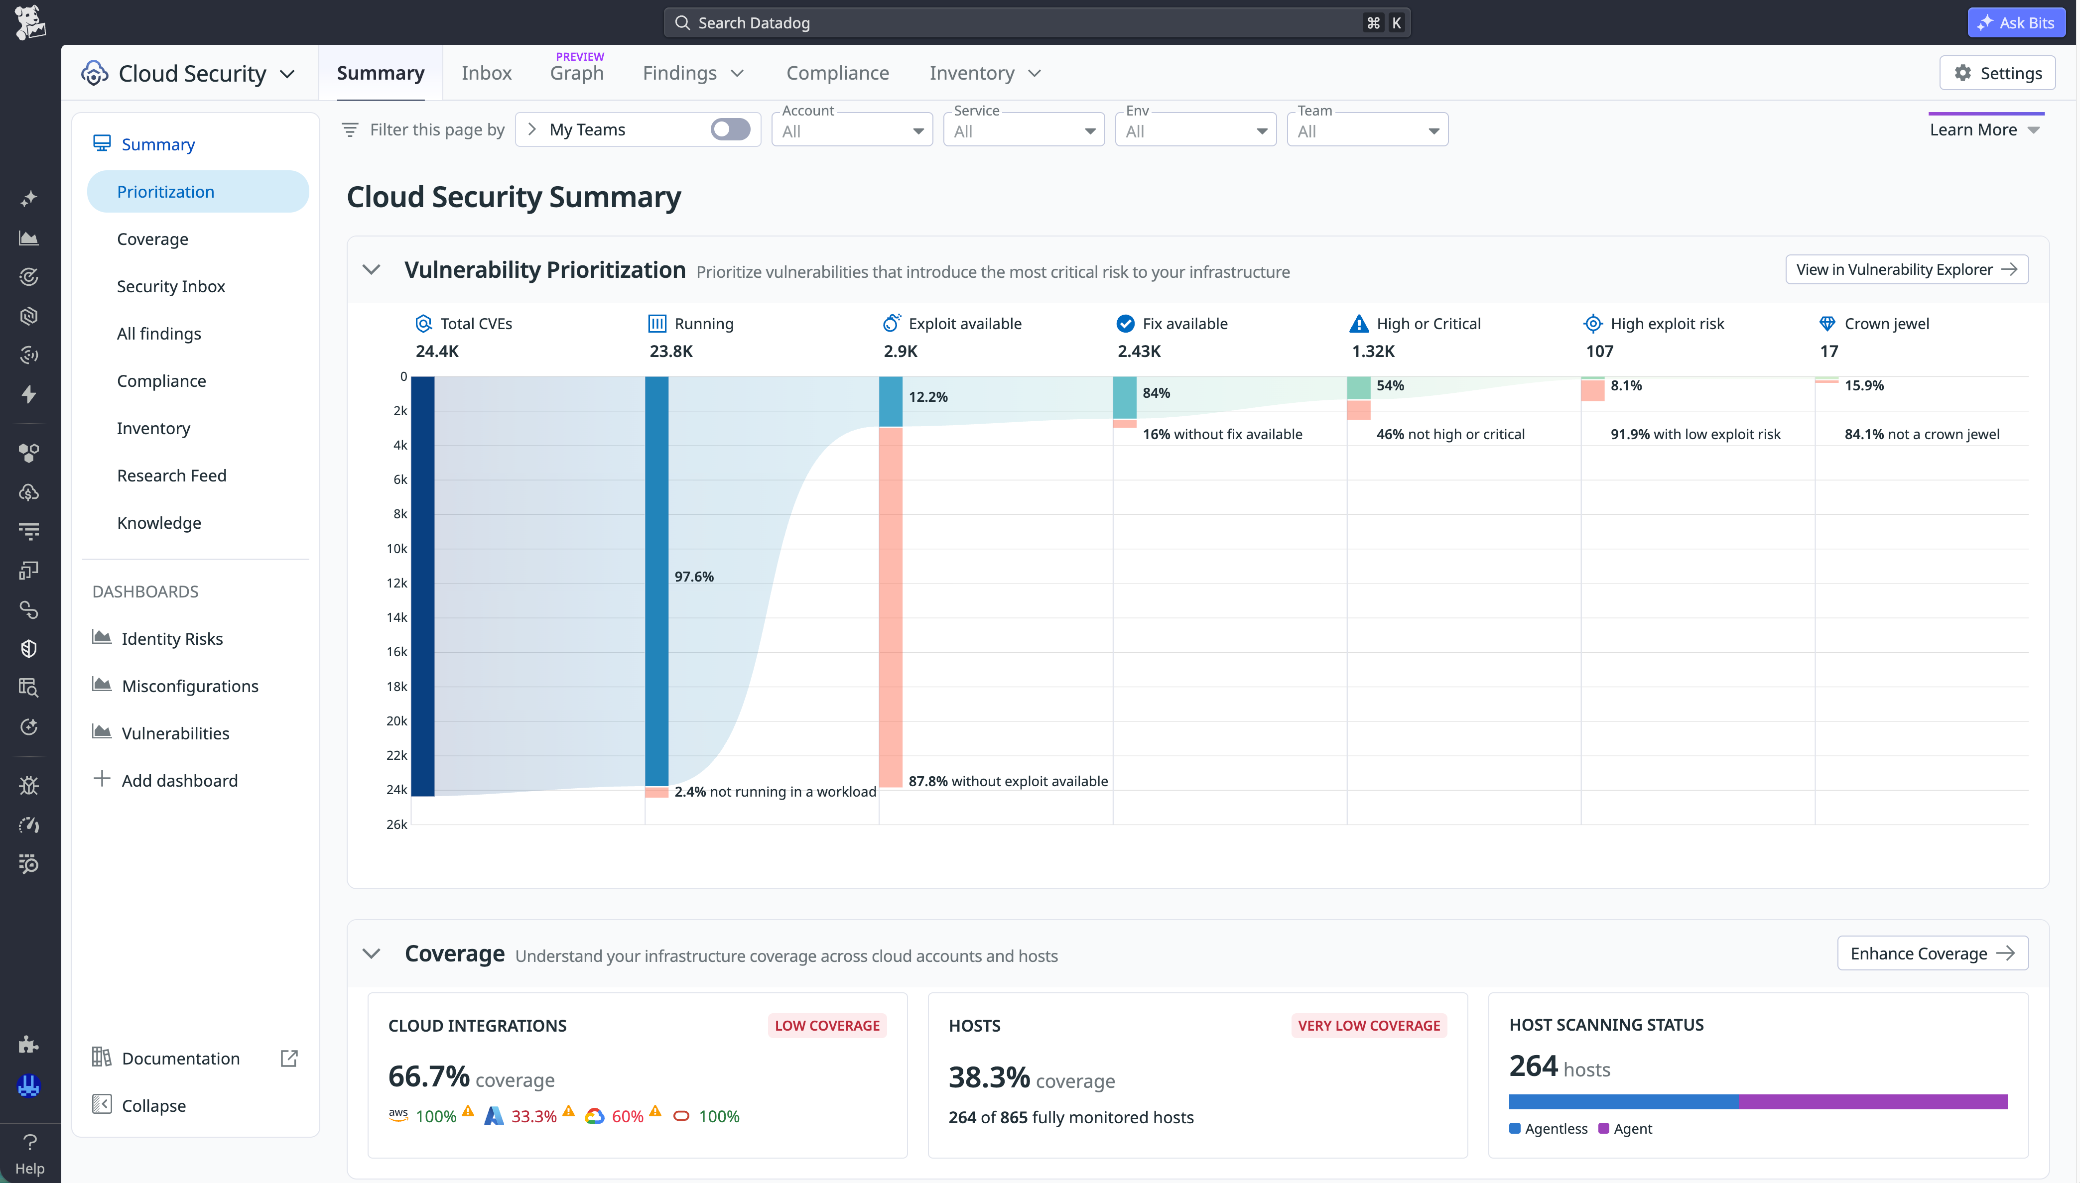Open the shield security icon in the sidebar
Image resolution: width=2080 pixels, height=1183 pixels.
[x=29, y=648]
